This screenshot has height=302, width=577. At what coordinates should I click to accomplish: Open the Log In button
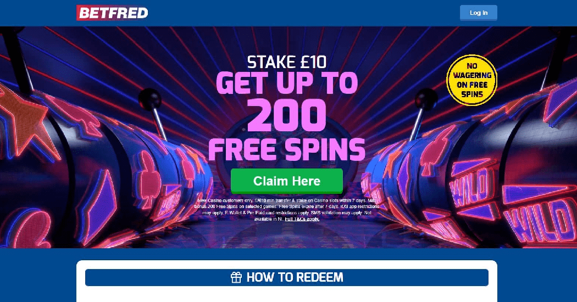click(479, 13)
